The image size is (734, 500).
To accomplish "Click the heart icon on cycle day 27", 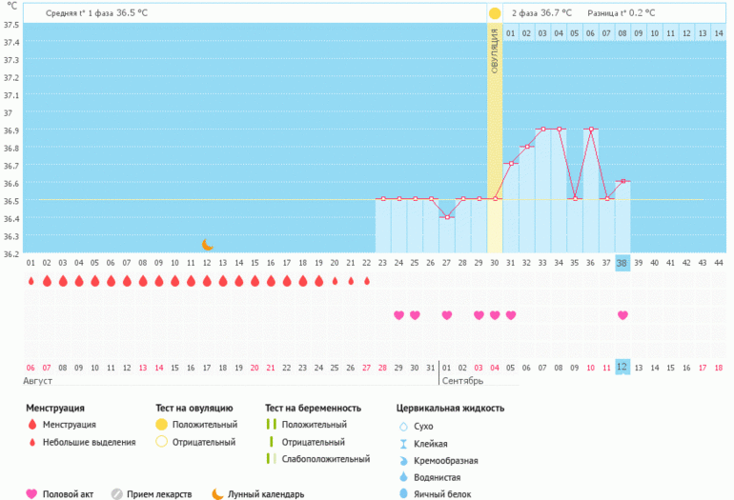I will pyautogui.click(x=446, y=315).
